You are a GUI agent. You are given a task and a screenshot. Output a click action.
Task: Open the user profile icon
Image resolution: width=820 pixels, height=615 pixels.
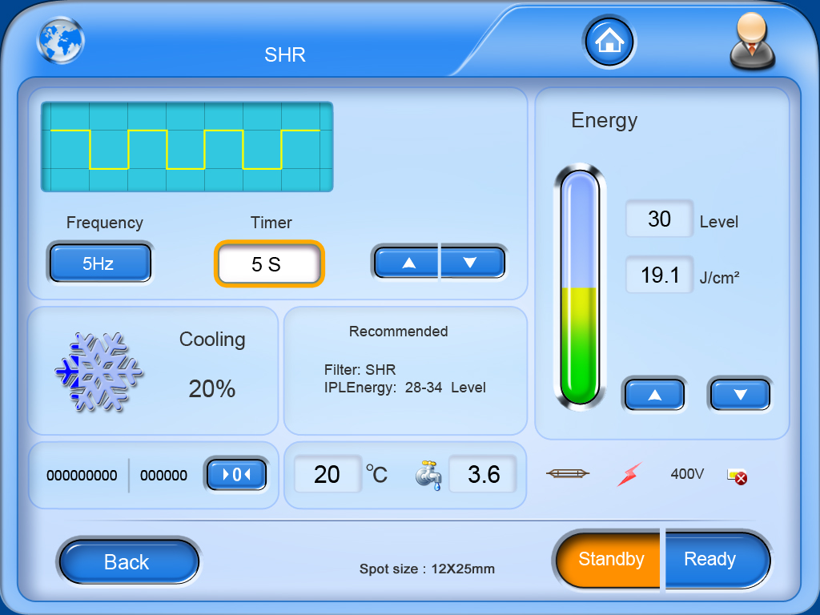coord(752,42)
